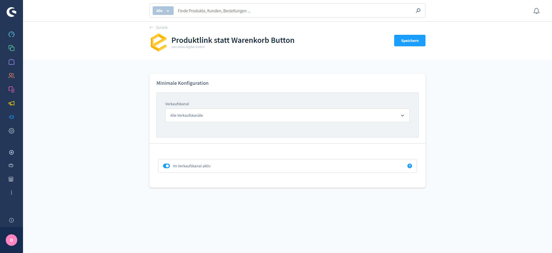Image resolution: width=552 pixels, height=253 pixels.
Task: Open notifications bell icon
Action: coord(536,11)
